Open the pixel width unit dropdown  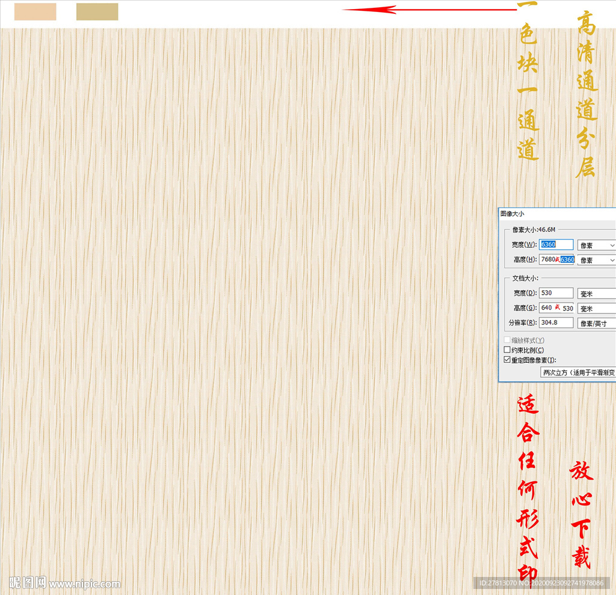coord(596,245)
